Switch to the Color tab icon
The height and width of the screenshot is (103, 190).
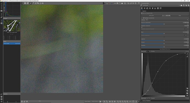pyautogui.click(x=147, y=8)
